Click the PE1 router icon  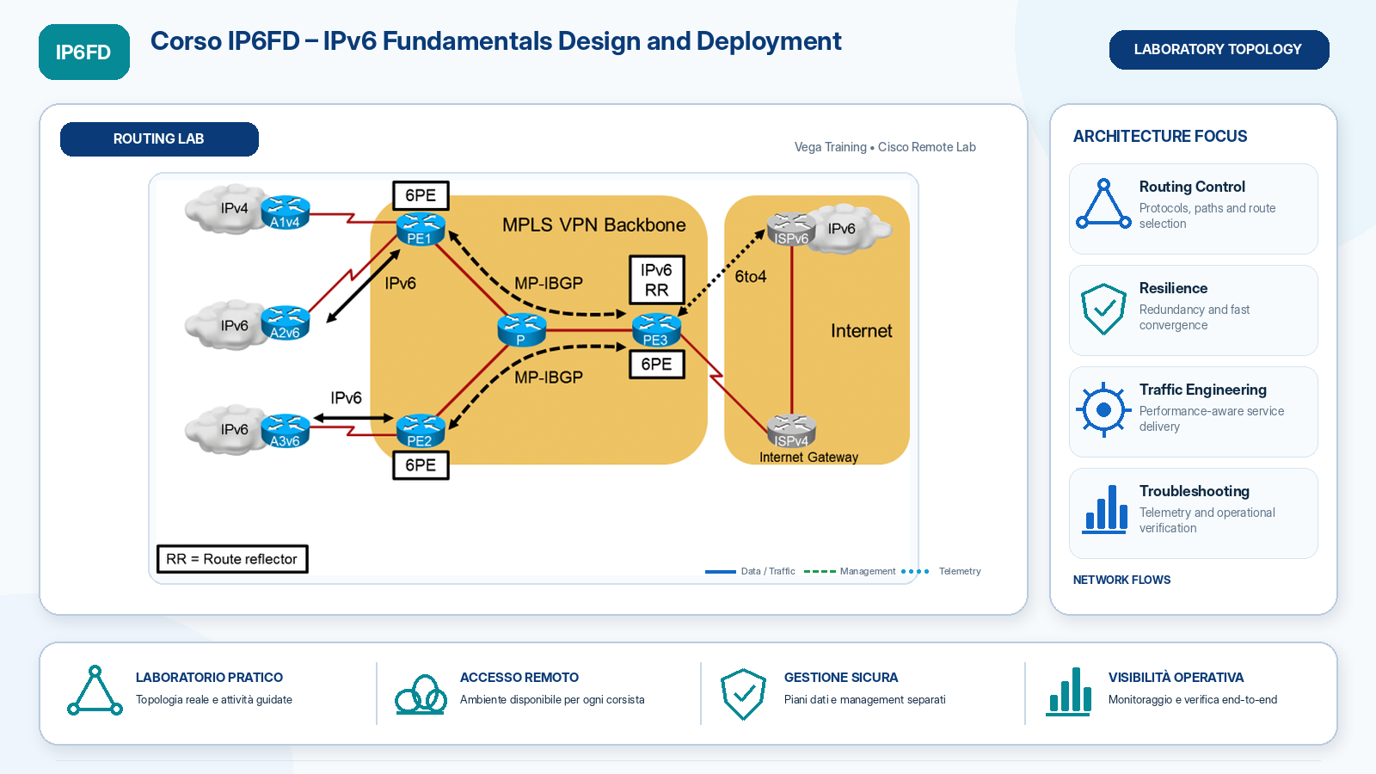pos(421,229)
